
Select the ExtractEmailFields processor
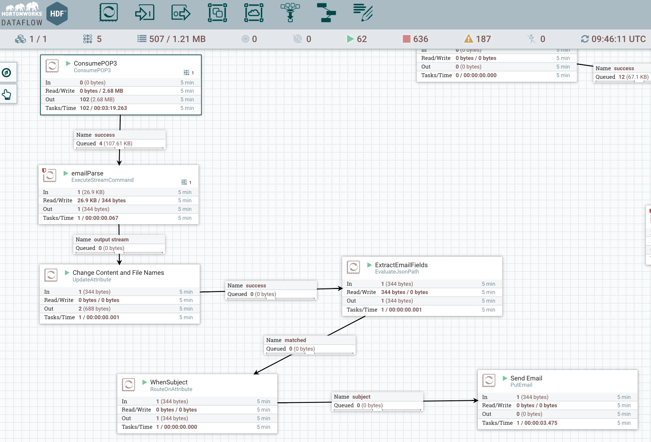422,286
